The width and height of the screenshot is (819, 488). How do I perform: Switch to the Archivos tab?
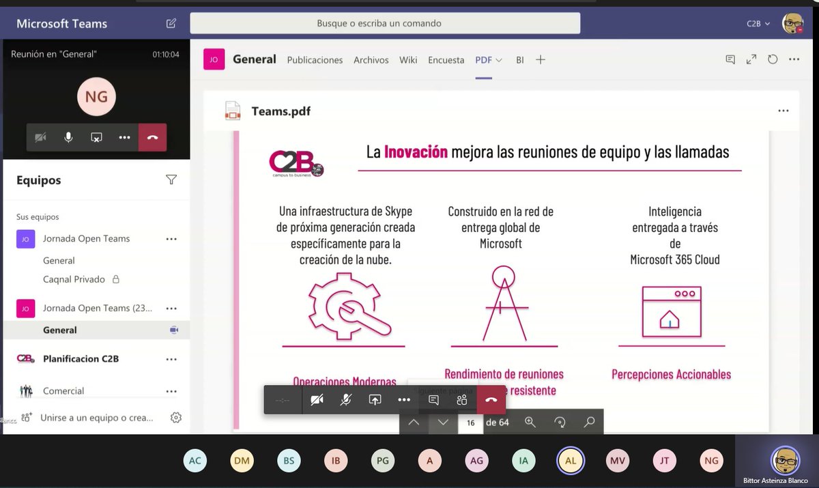point(371,60)
